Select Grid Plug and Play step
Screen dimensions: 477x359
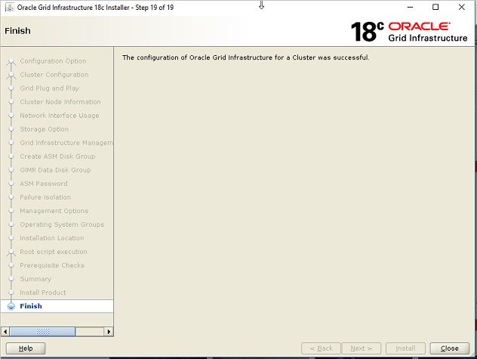(50, 88)
